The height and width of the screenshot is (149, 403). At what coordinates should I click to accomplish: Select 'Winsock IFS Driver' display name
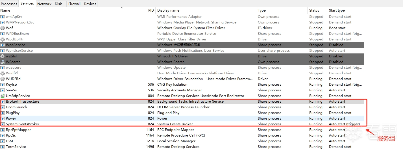pyautogui.click(x=173, y=56)
